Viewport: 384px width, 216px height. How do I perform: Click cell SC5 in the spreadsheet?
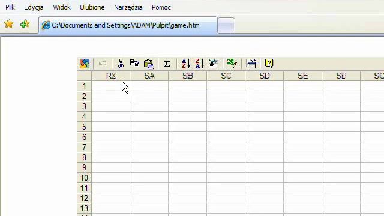(x=226, y=127)
